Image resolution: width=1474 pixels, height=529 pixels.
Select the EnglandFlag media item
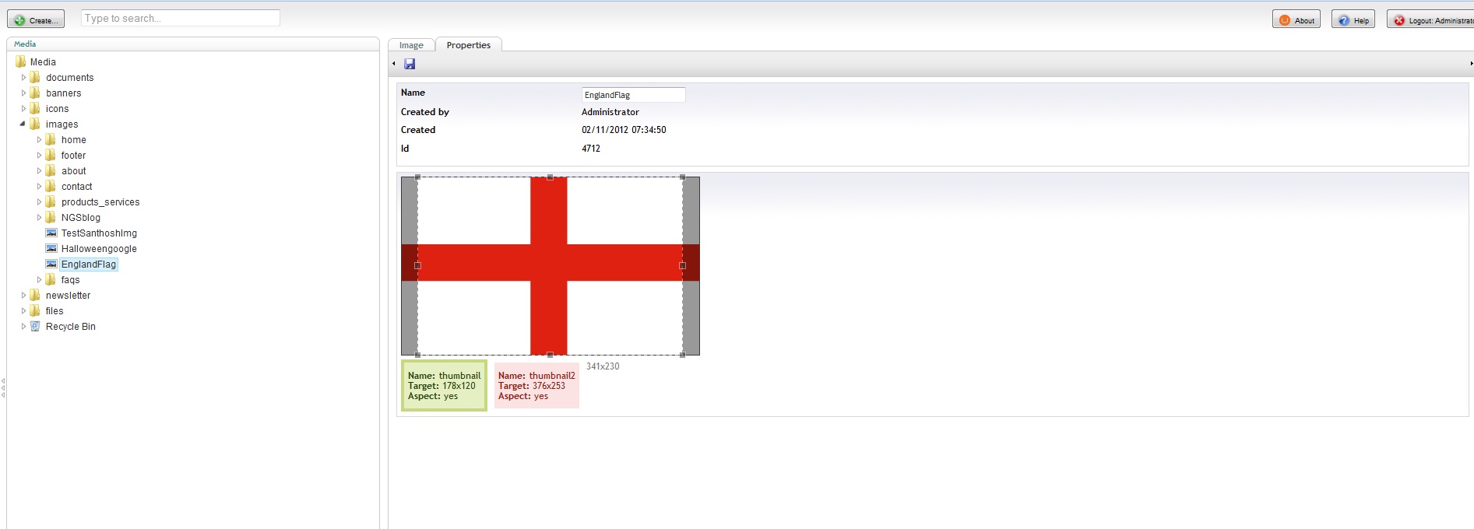pos(89,264)
